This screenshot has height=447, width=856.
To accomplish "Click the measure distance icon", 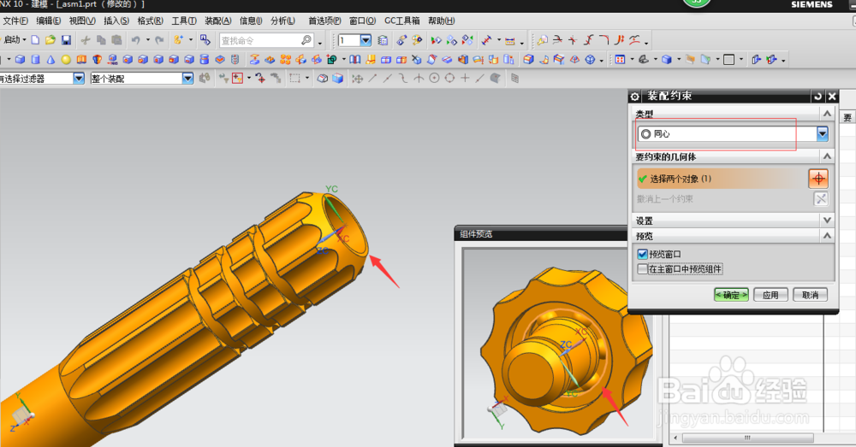I will click(486, 40).
